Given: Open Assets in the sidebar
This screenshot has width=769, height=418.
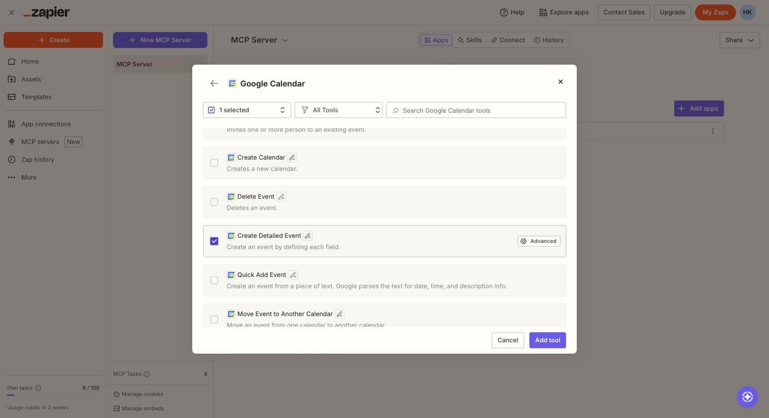Looking at the screenshot, I should [31, 79].
